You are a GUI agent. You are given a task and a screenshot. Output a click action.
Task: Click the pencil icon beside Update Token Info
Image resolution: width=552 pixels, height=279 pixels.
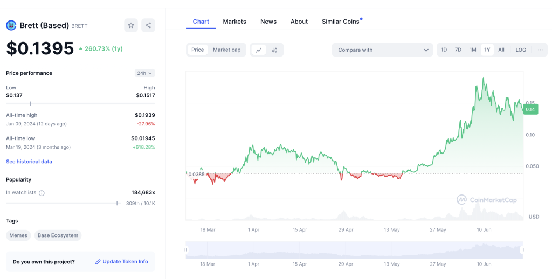tap(98, 262)
